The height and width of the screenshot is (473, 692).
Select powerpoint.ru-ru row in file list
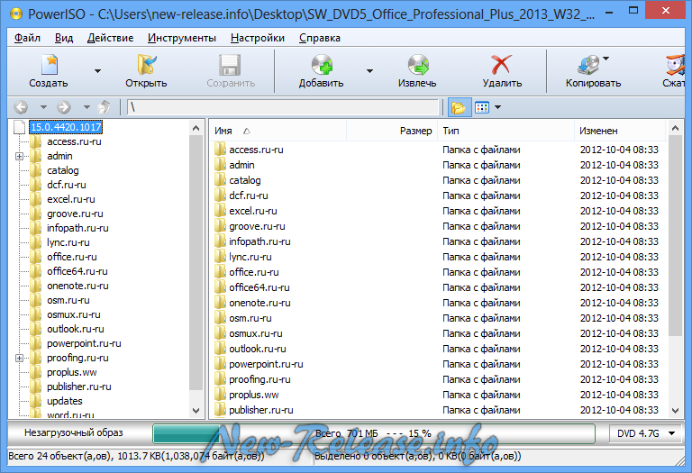[437, 364]
